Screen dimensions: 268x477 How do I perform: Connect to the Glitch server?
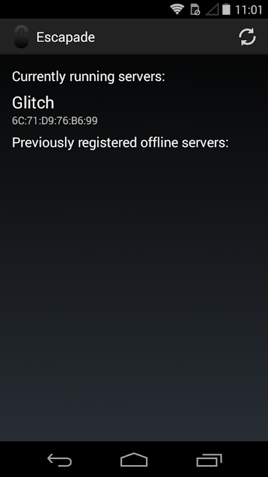coord(134,110)
